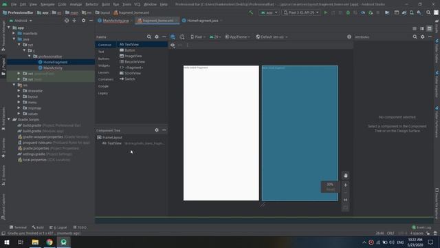Viewport: 440px width, 248px height.
Task: Click the warnings info icon near Attributes
Action: [349, 37]
